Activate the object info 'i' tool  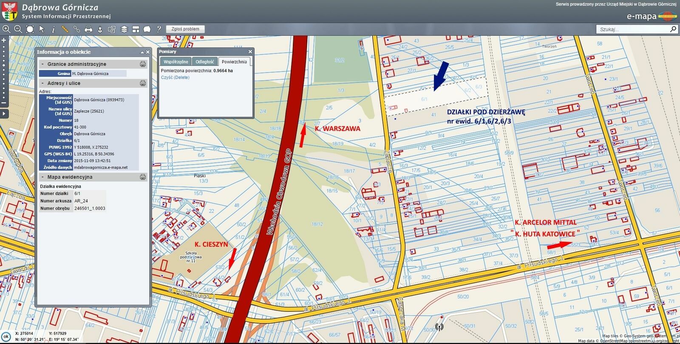[53, 29]
